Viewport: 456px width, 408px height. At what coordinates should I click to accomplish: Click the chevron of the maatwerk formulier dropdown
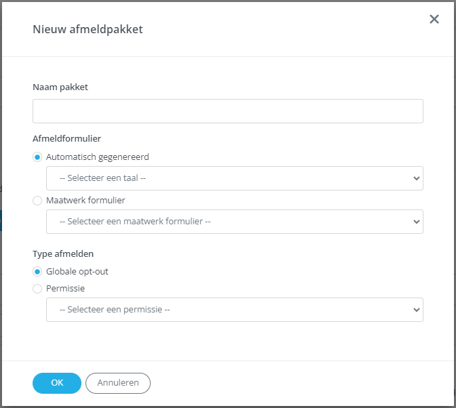point(416,222)
